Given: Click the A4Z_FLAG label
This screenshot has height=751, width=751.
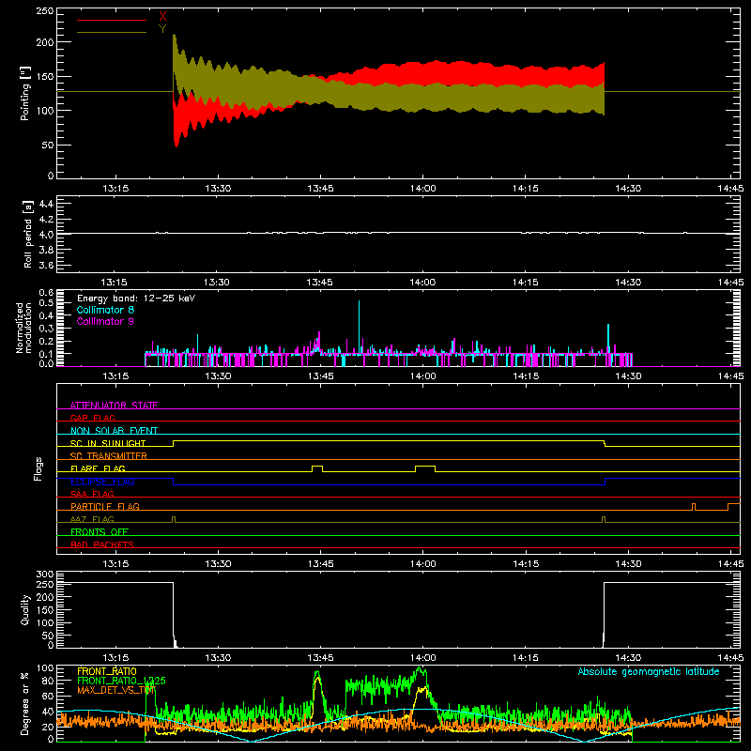Looking at the screenshot, I should 92,519.
